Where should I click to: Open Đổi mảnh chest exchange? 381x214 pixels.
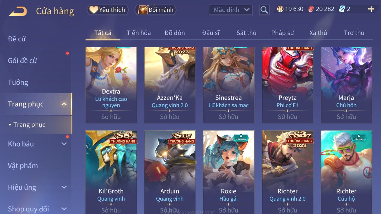[x=156, y=10]
